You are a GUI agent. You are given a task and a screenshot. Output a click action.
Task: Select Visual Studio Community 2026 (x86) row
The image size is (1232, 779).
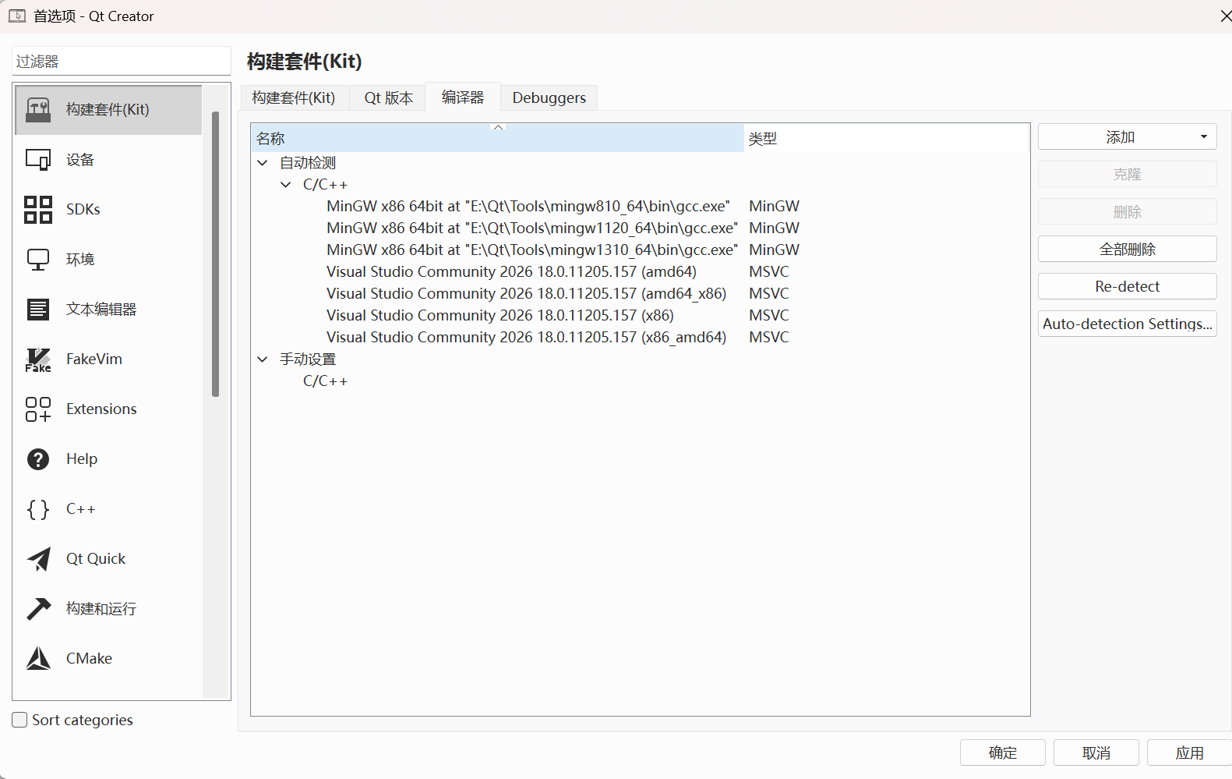(500, 316)
